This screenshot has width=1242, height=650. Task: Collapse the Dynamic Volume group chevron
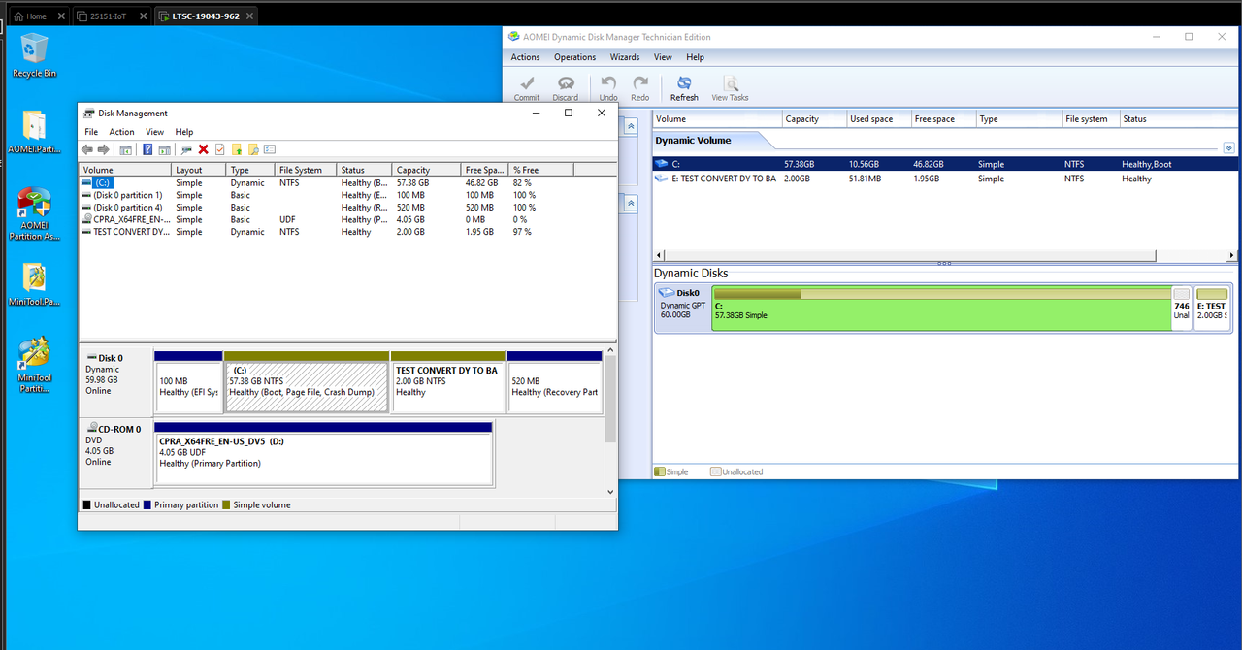pyautogui.click(x=1229, y=147)
